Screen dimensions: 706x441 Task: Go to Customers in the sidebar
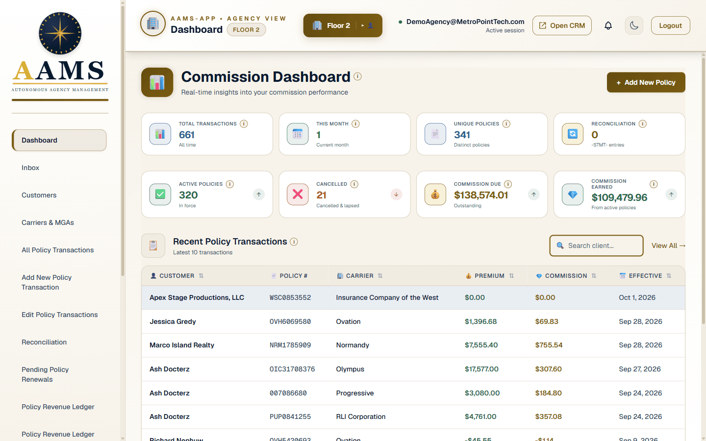point(59,195)
